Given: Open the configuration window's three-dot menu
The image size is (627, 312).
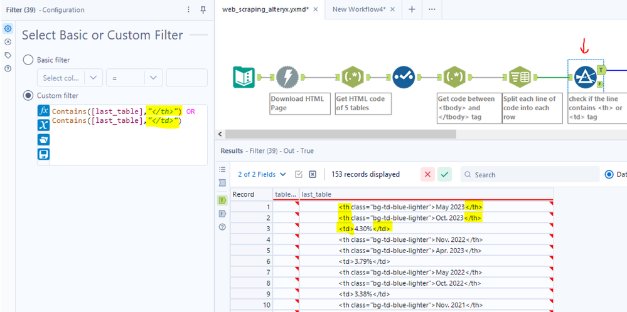Looking at the screenshot, I should pyautogui.click(x=189, y=10).
